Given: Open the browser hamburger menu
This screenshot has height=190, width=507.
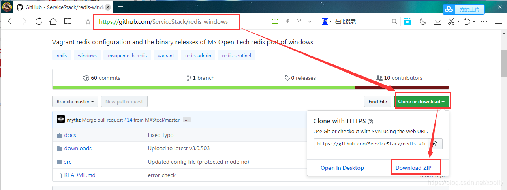Looking at the screenshot, I should tap(498, 22).
